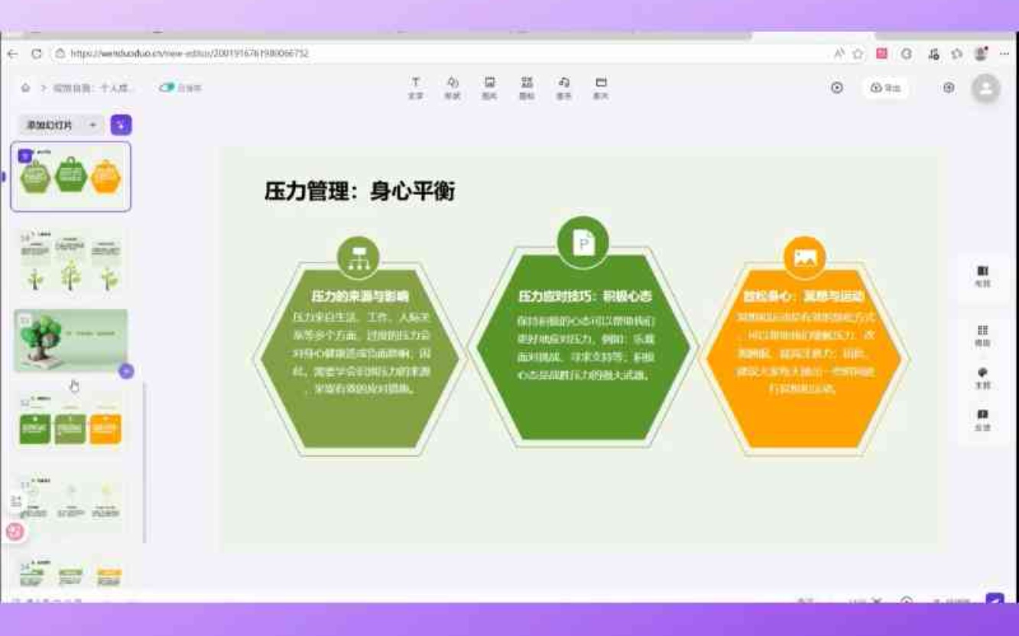Select the Text (文字) tool

416,88
